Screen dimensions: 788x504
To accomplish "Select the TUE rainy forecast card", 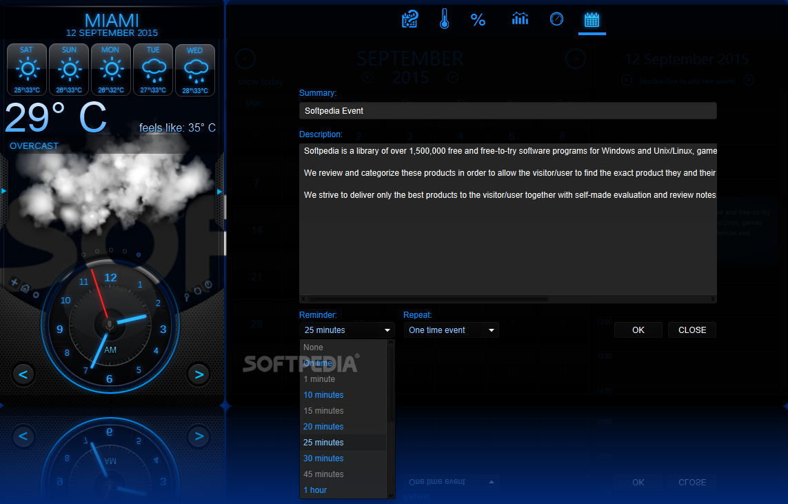I will pyautogui.click(x=153, y=70).
